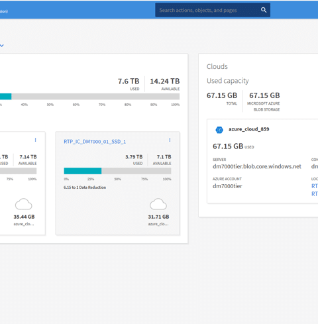Open options menu on the 7.14 TB available card
Viewport: 318px width, 324px height.
(35, 140)
